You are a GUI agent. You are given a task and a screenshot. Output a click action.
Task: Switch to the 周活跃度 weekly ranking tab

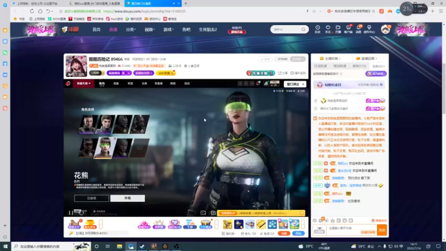pyautogui.click(x=340, y=66)
